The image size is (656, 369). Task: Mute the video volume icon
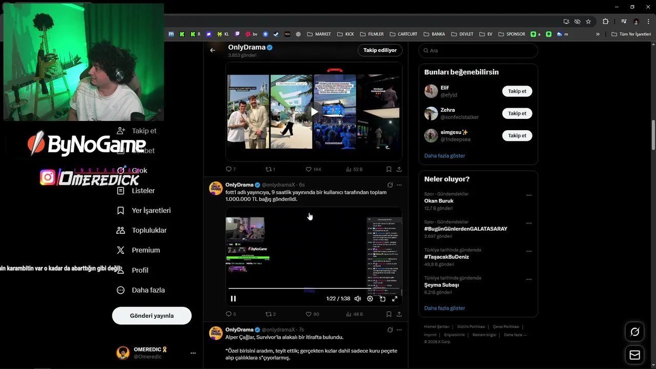click(358, 299)
